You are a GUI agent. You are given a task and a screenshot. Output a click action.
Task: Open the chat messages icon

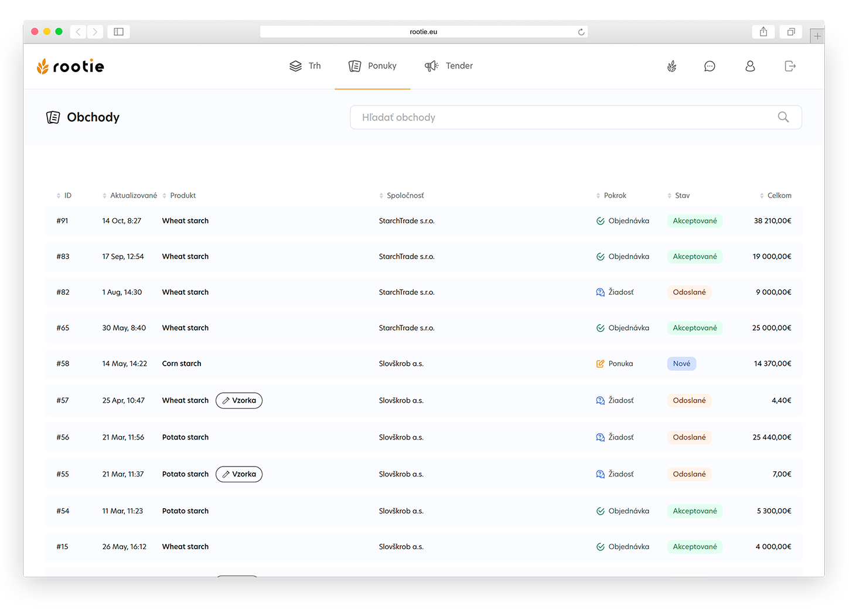[x=710, y=66]
